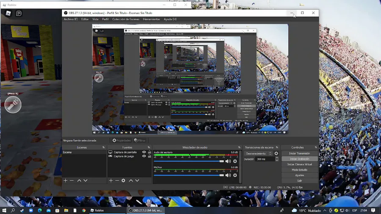Show hidden system tray icons chevron

click(x=325, y=210)
